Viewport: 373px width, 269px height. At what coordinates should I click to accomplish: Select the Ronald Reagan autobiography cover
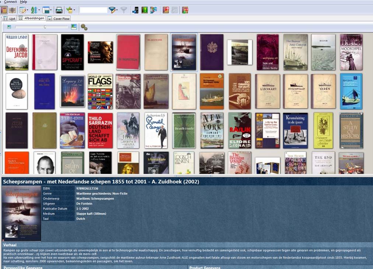[x=156, y=130]
